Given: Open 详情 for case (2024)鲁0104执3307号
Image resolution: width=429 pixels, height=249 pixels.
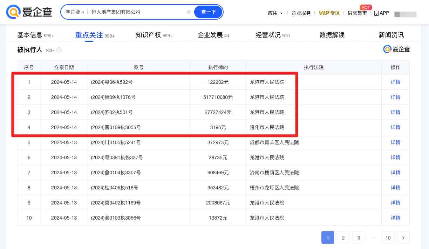Looking at the screenshot, I should coord(395,173).
